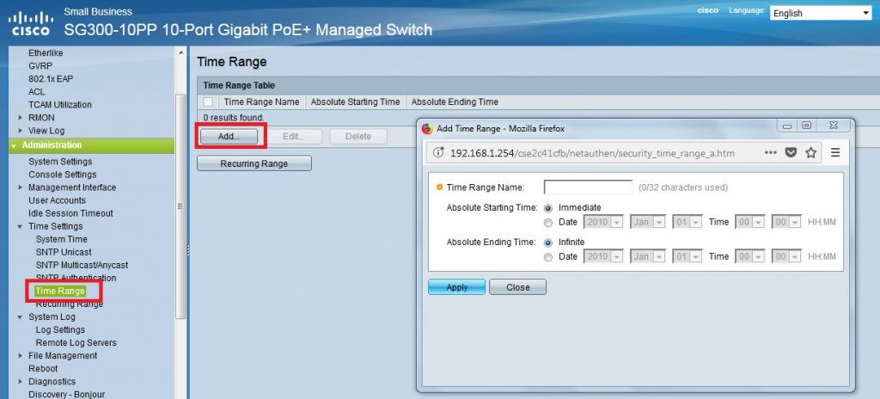Open Etherlike in the navigation tree
This screenshot has width=880, height=399.
coord(46,52)
